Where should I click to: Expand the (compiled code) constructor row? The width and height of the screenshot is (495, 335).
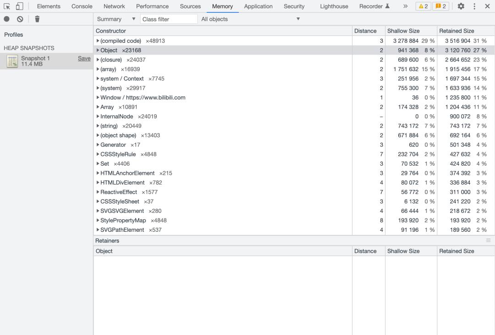(x=98, y=41)
